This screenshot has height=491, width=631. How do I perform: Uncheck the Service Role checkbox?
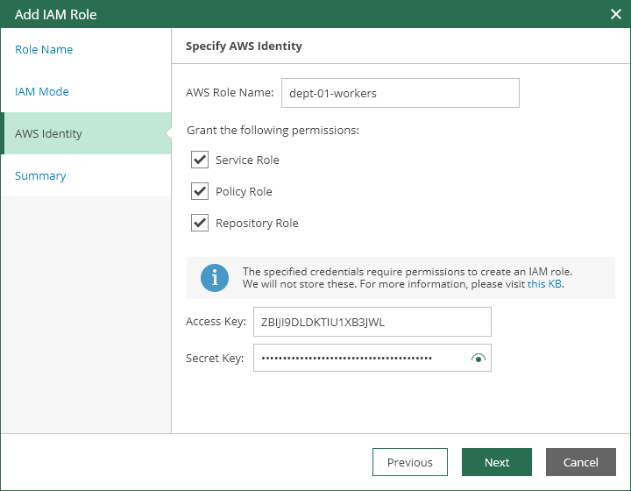200,160
